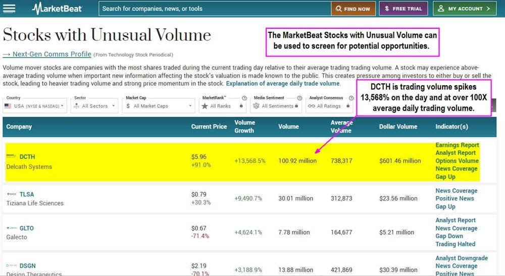Sort table by Current Price column header

[x=209, y=127]
